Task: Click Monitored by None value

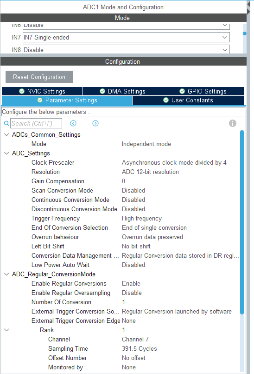Action: (x=129, y=367)
